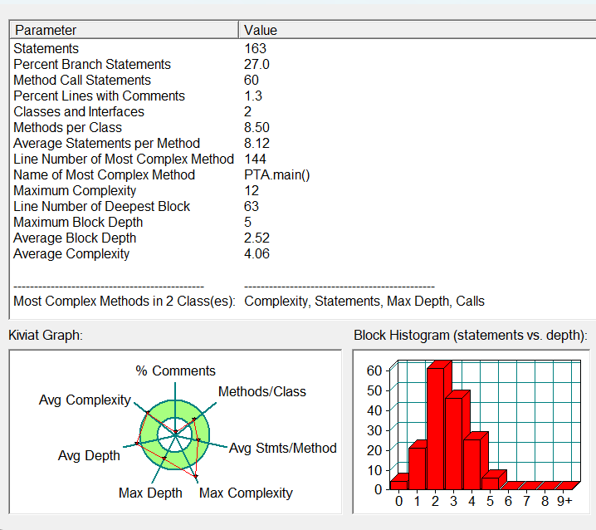Screen dimensions: 596x530
Task: Click the % Comments axis label
Action: pos(176,371)
